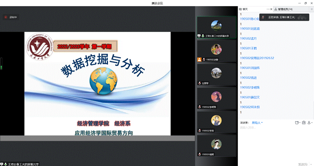314x166 pixels.
Task: Click chat sender name 190501刘君璐
Action: (250, 28)
